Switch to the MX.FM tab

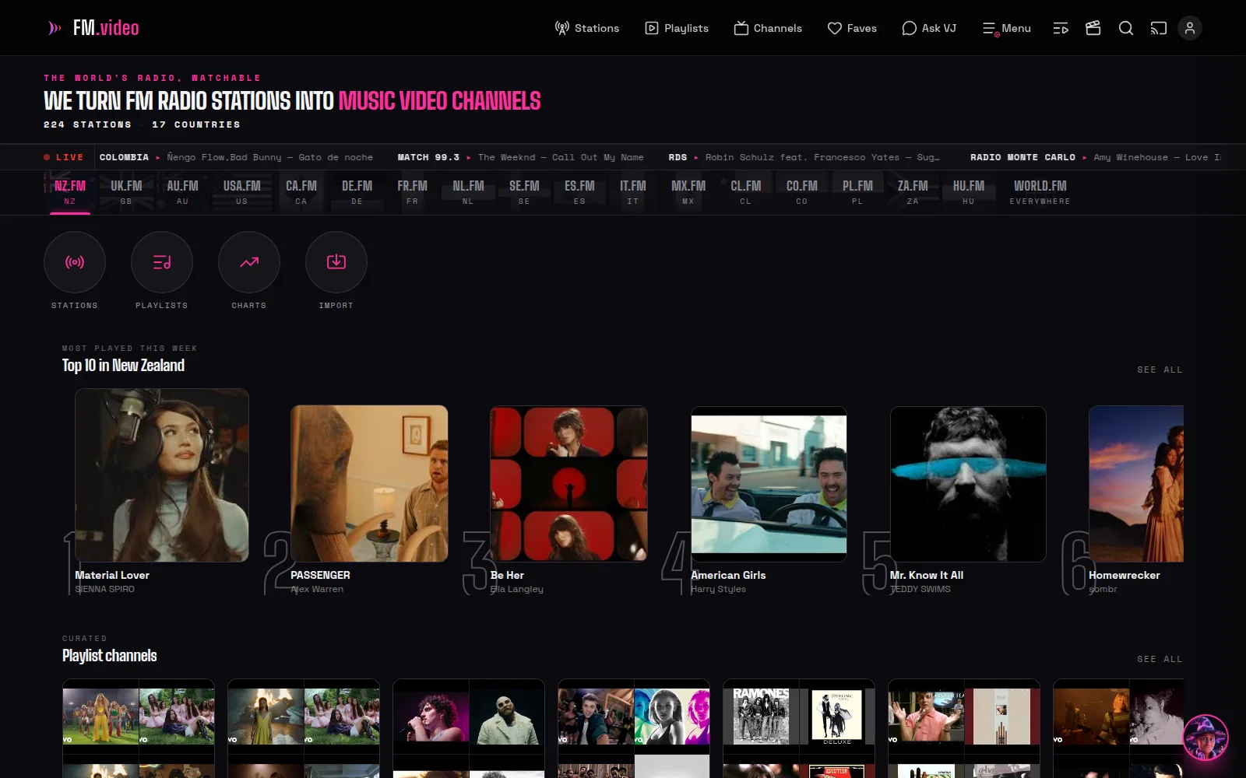point(688,192)
